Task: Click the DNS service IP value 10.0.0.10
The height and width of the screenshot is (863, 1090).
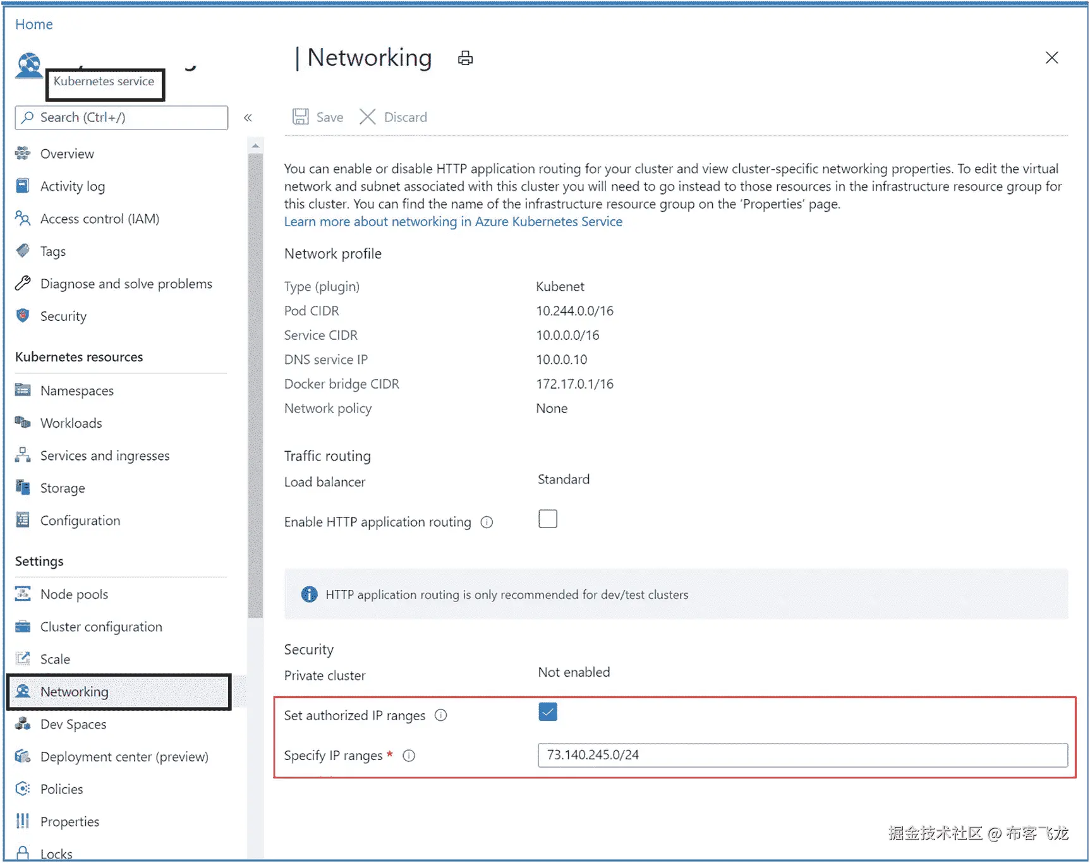Action: click(562, 359)
